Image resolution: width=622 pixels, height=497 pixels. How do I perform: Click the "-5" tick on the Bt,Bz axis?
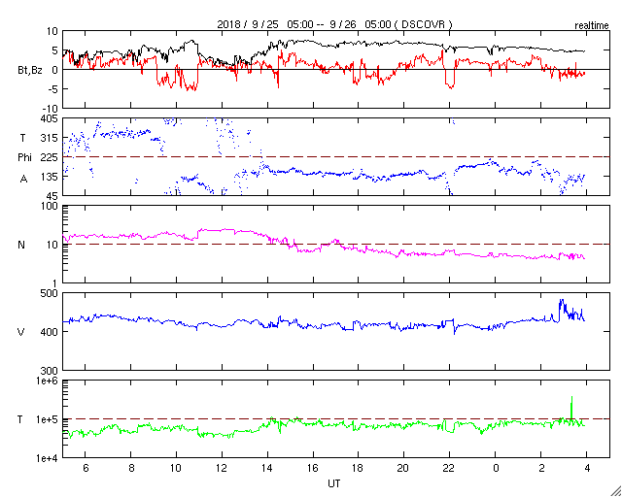pos(52,88)
